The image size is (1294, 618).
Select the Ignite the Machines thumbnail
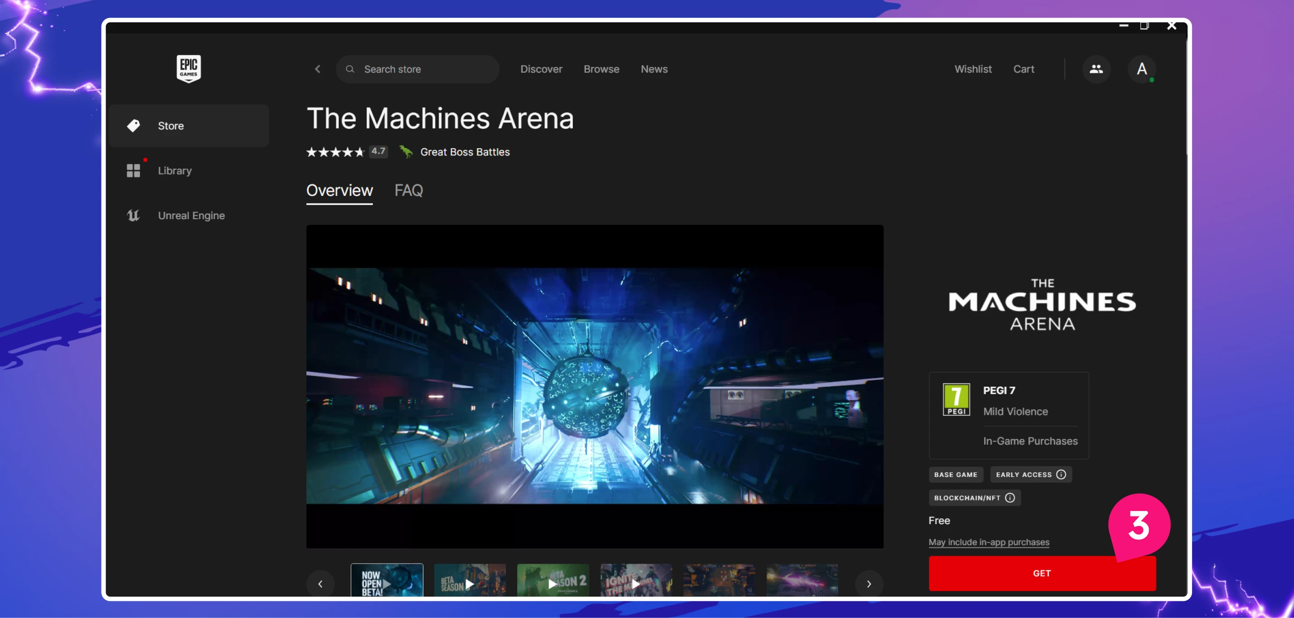[x=636, y=580]
